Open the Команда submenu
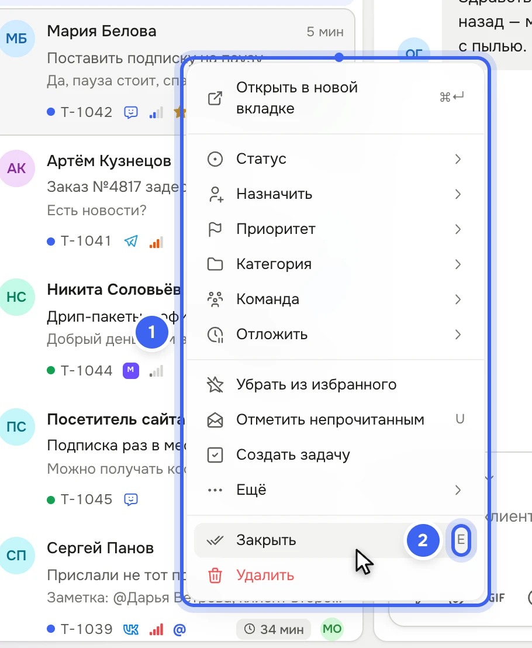532x648 pixels. click(336, 299)
